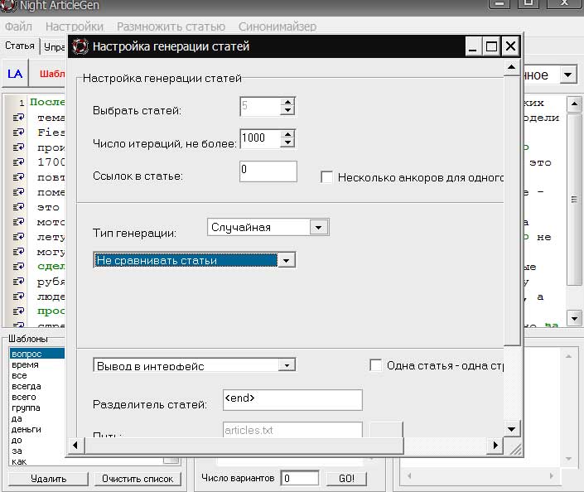584x492 pixels.
Task: Click the main editor scrollbar up arrow
Action: (574, 104)
